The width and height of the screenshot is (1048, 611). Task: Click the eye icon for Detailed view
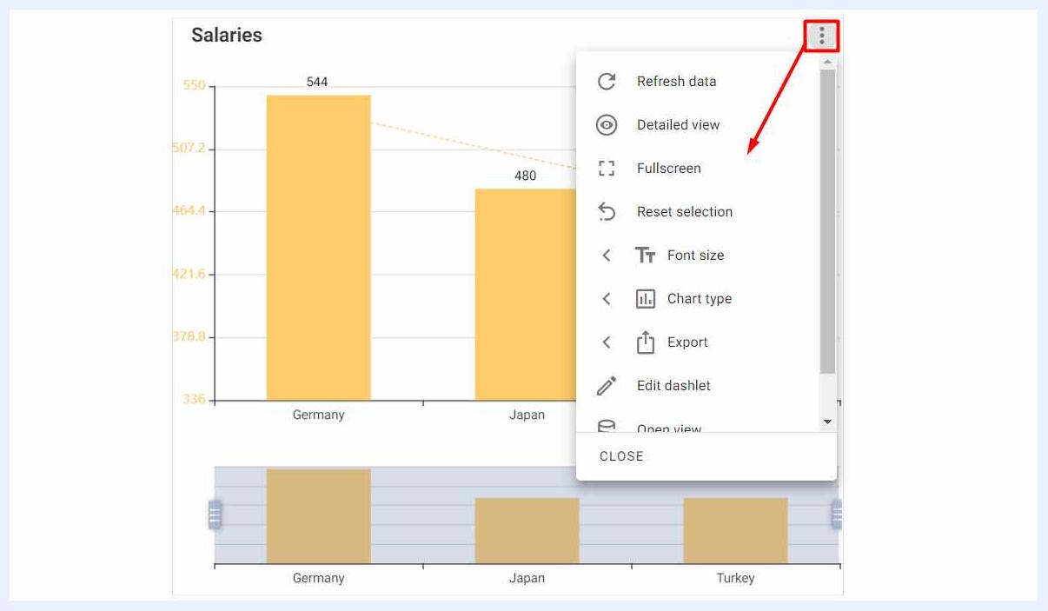click(x=607, y=125)
